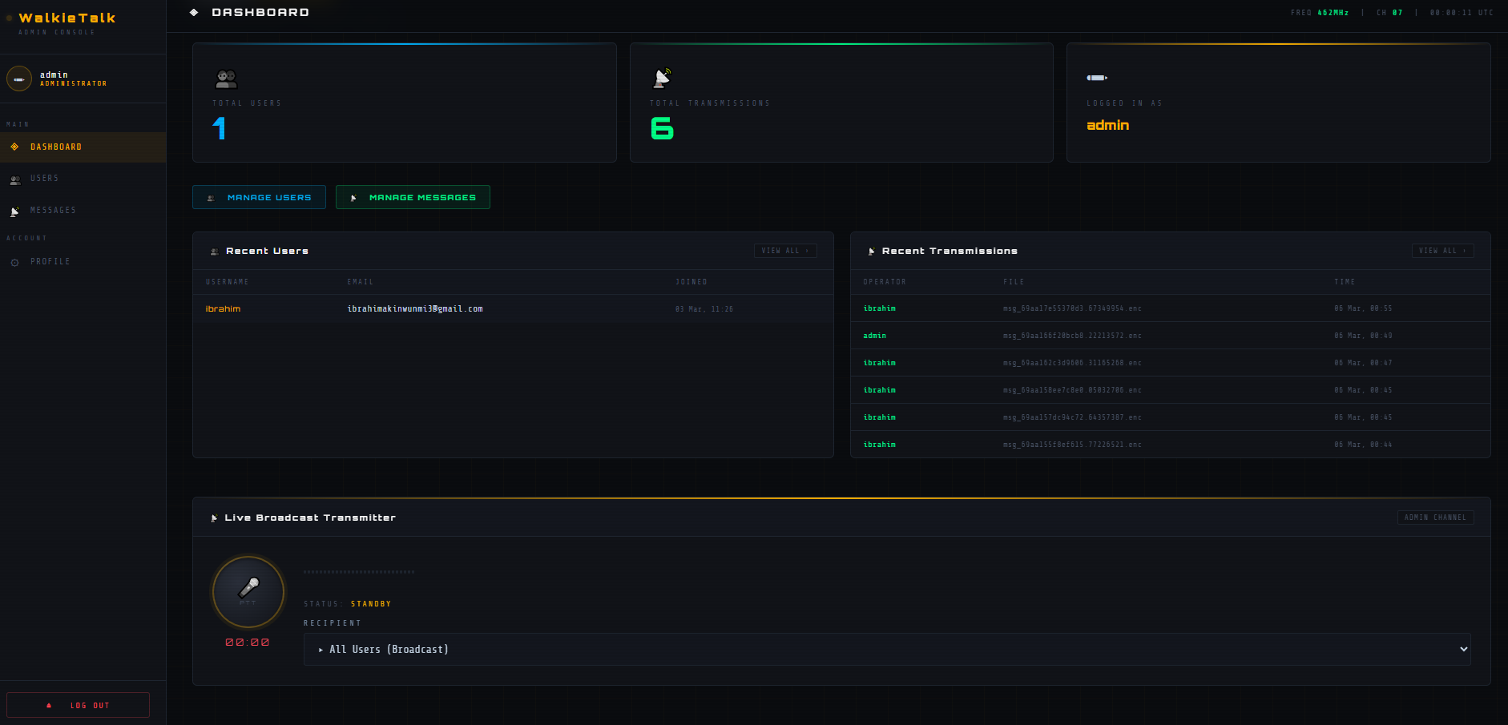1508x725 pixels.
Task: Click the email ibrahimakinwunmi3@gmail.com
Action: [415, 308]
